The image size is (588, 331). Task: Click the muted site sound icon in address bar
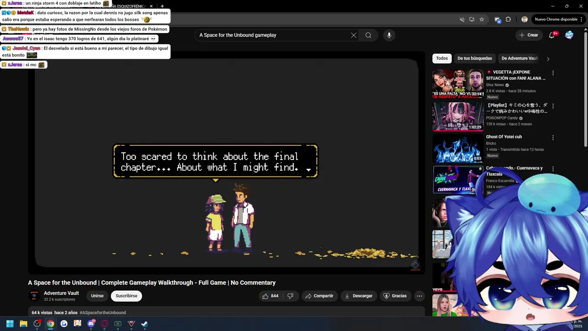click(462, 19)
